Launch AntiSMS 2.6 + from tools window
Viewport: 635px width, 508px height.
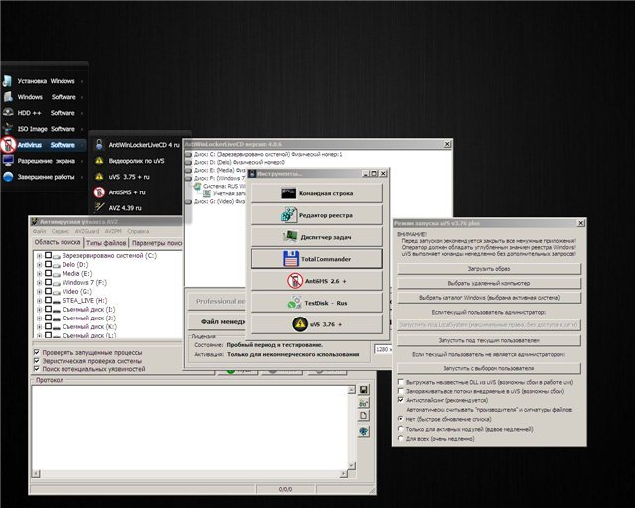tap(313, 281)
